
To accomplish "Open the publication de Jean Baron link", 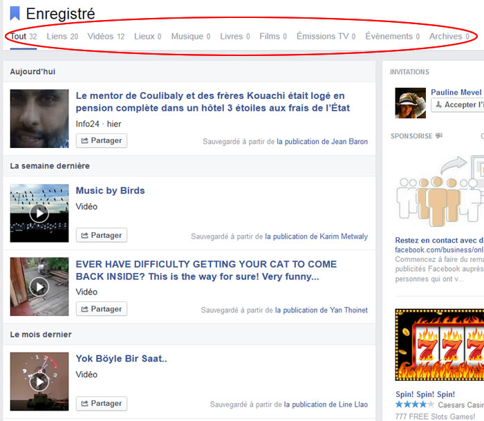I will 322,142.
